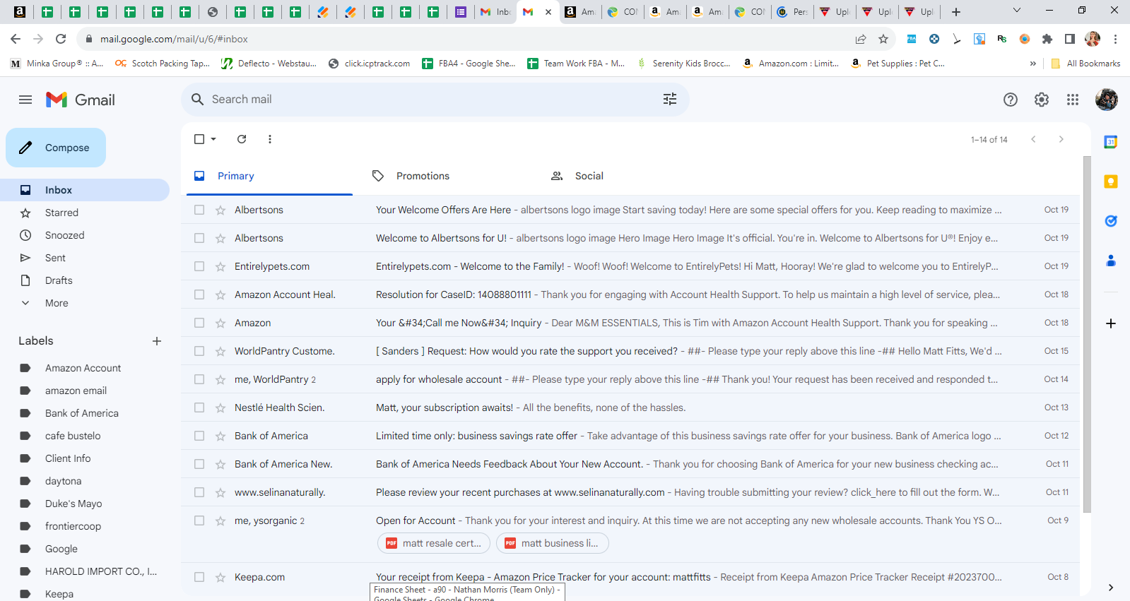The image size is (1130, 601).
Task: Open the matt business li PDF attachment
Action: coord(553,543)
